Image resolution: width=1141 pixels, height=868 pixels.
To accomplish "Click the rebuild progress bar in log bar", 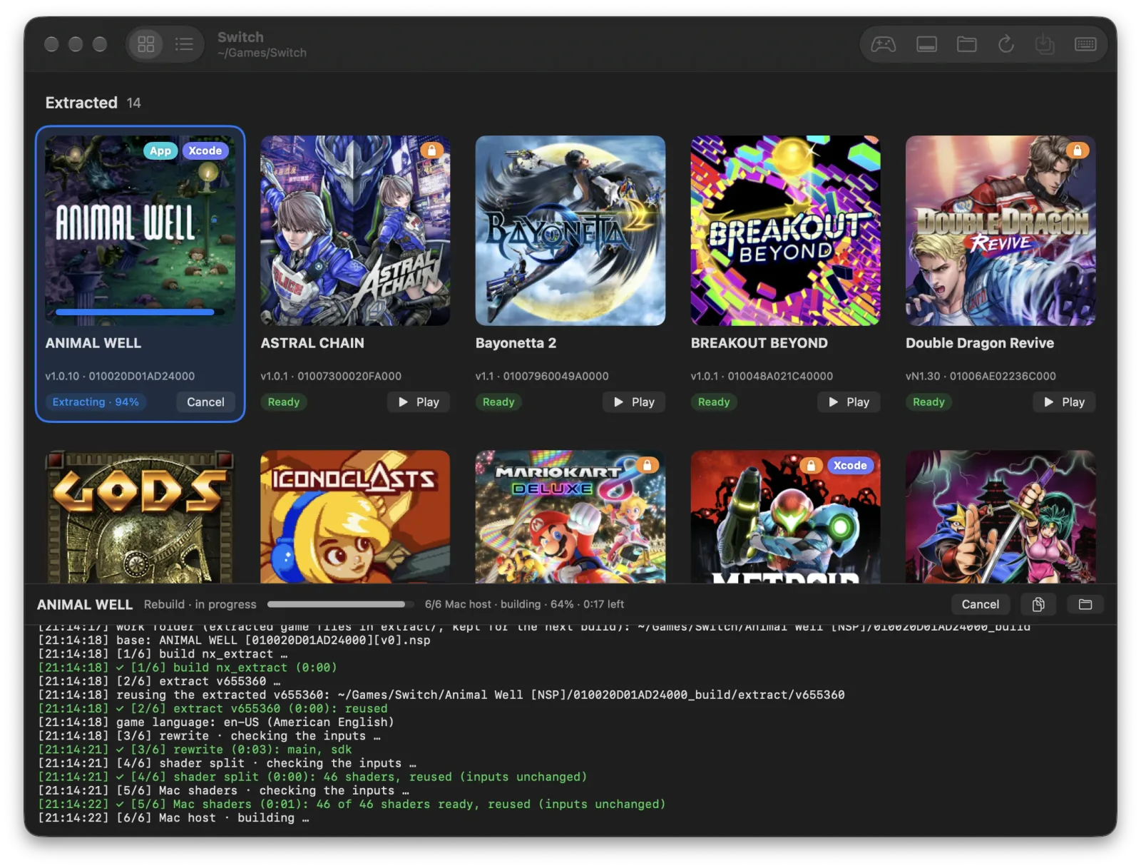I will coord(340,604).
